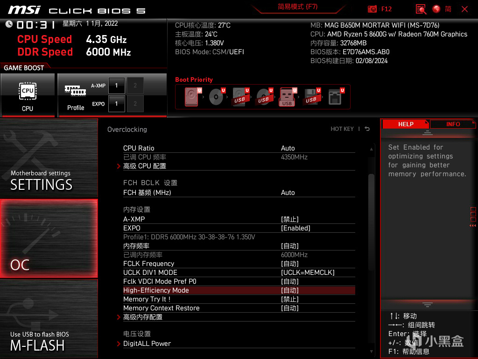478x359 pixels.
Task: Click the Overclocking page title
Action: coord(127,129)
